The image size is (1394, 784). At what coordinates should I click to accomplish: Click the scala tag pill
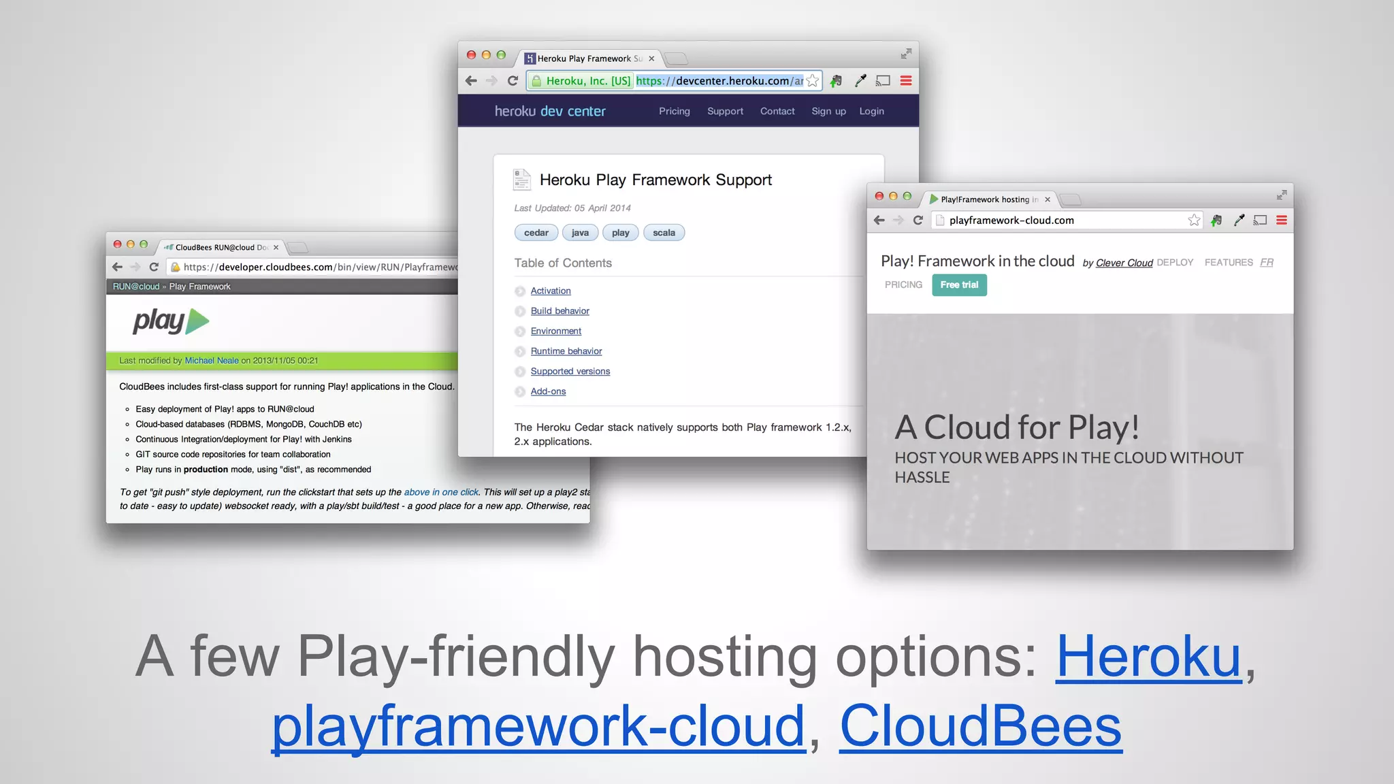click(664, 233)
